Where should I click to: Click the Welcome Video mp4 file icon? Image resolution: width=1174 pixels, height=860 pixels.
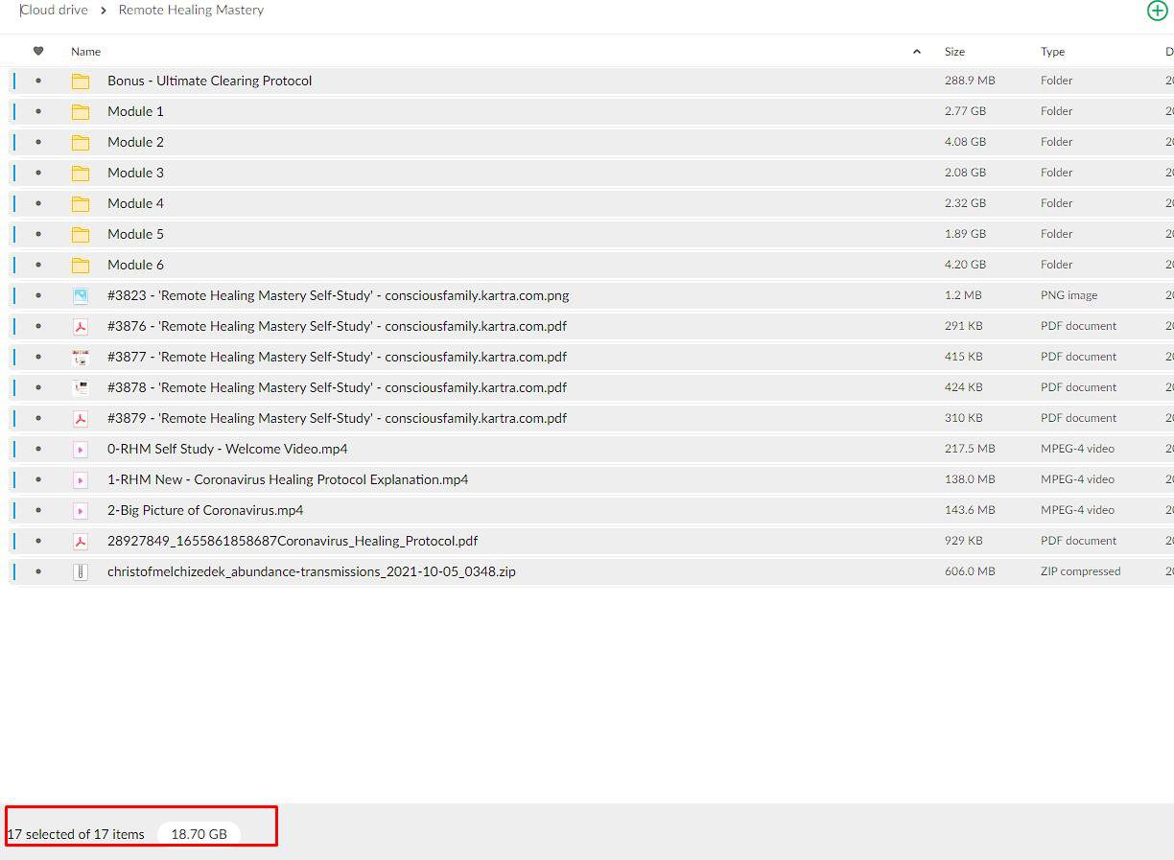tap(81, 450)
